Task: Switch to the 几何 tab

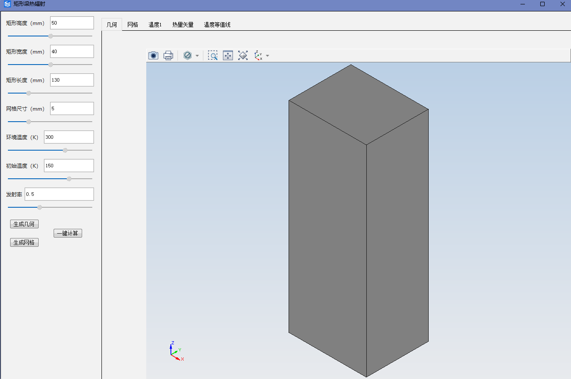Action: tap(112, 25)
